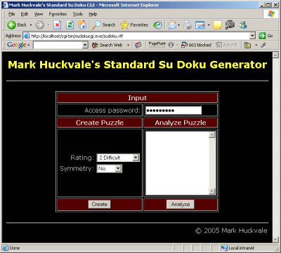Print the page with the printer icon
Image resolution: width=281 pixels, height=253 pixels.
tap(188, 25)
